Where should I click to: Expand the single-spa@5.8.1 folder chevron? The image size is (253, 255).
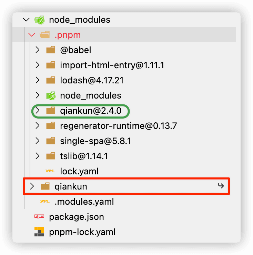pos(37,141)
